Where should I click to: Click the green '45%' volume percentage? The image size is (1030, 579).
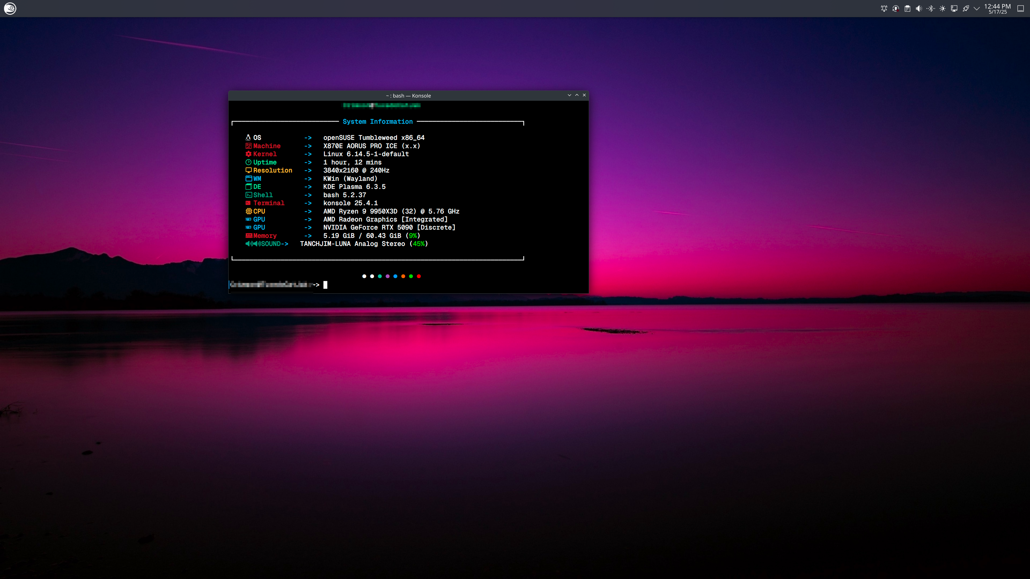(x=419, y=244)
